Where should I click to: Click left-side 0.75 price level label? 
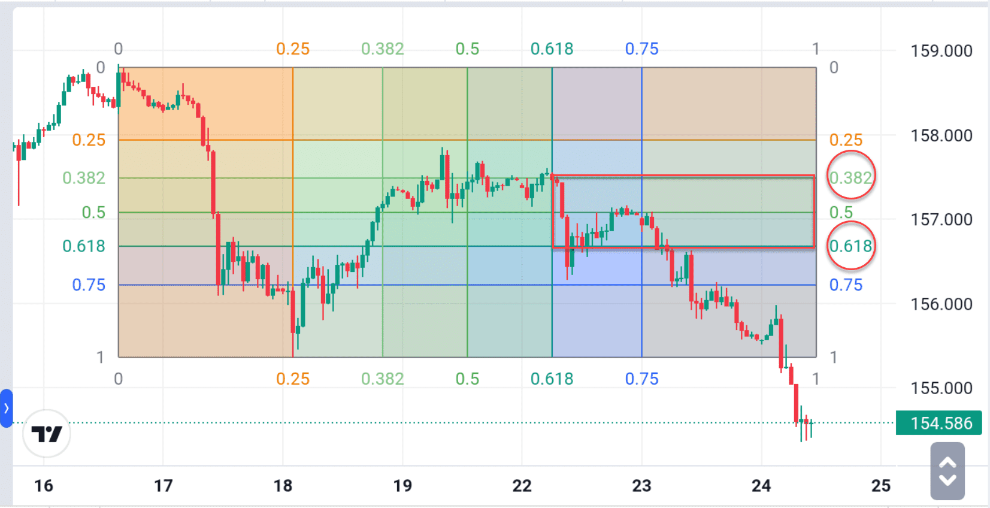(89, 285)
